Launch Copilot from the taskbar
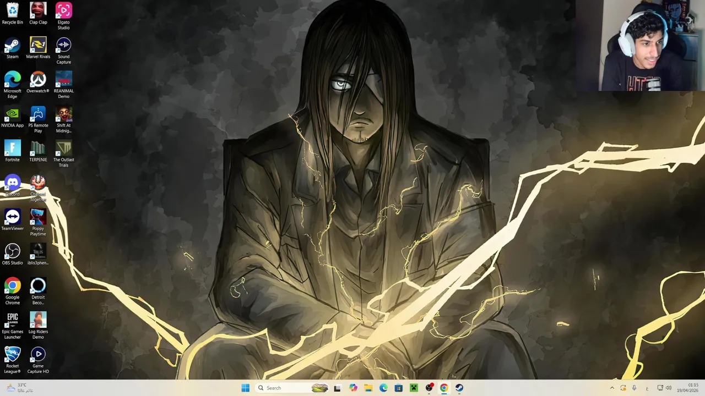 (x=353, y=388)
